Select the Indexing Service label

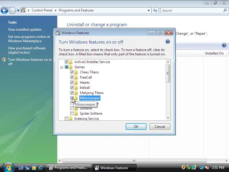pyautogui.click(x=86, y=118)
